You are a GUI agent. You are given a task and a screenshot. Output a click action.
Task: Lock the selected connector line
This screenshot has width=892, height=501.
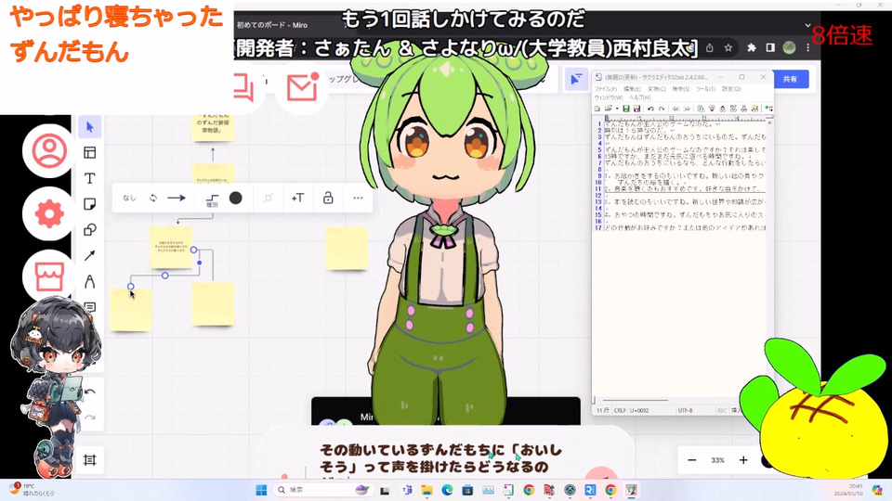328,198
